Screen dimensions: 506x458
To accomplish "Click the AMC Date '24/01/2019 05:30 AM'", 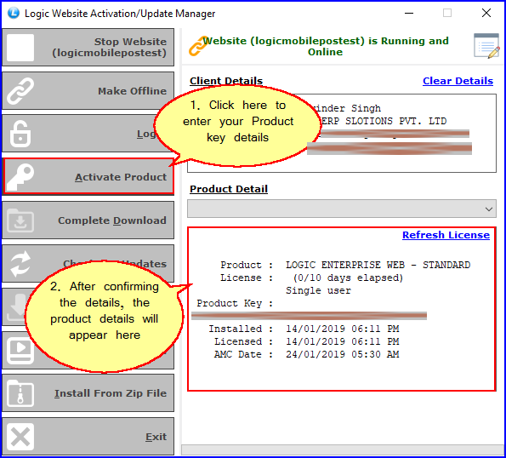I will click(x=343, y=354).
